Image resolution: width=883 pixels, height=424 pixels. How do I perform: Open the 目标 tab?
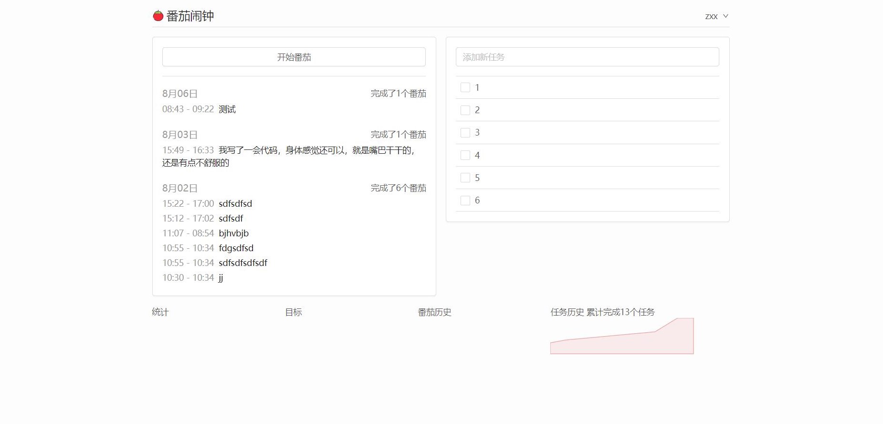294,312
